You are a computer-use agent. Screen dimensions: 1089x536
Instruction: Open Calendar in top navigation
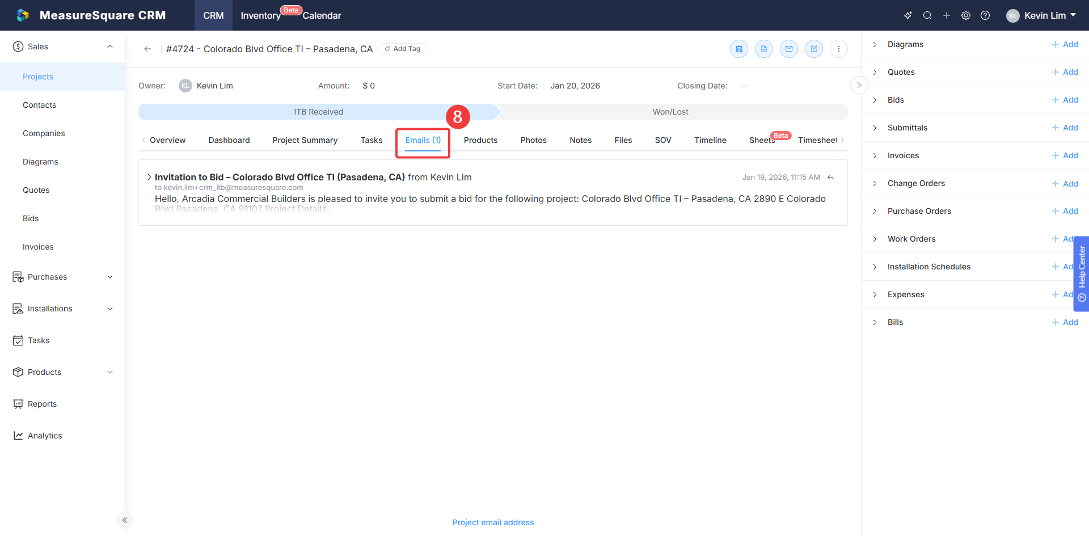point(322,15)
